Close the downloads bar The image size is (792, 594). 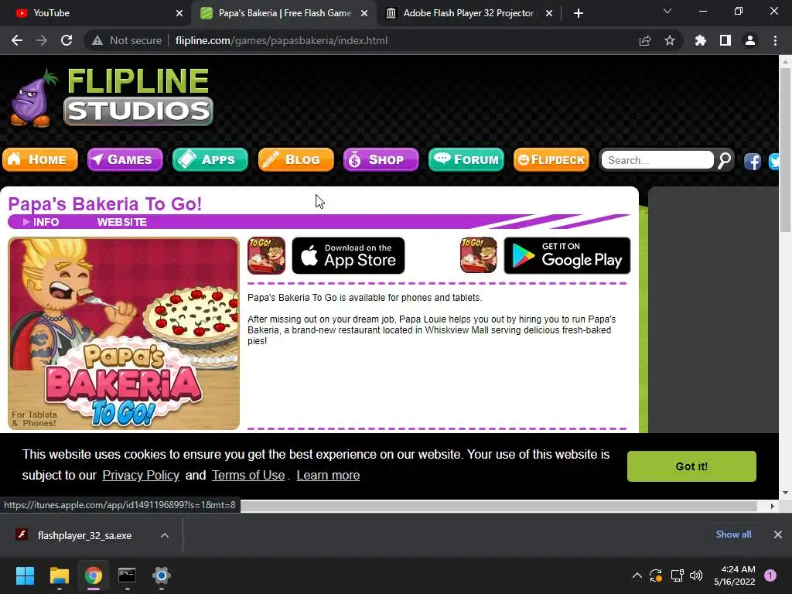click(778, 534)
